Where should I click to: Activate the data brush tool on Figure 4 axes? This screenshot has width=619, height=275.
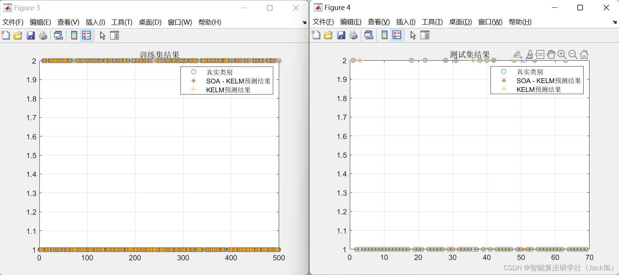tap(529, 54)
